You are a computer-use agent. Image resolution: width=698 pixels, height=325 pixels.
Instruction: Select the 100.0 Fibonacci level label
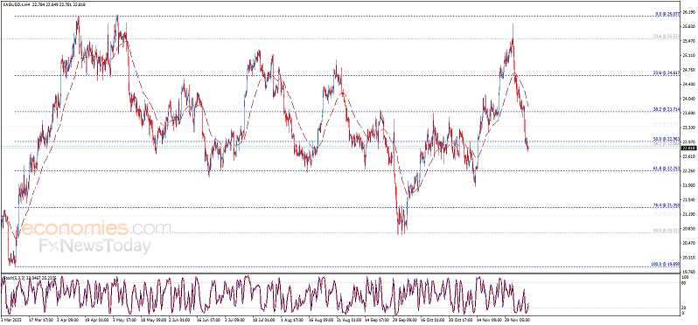click(x=666, y=264)
